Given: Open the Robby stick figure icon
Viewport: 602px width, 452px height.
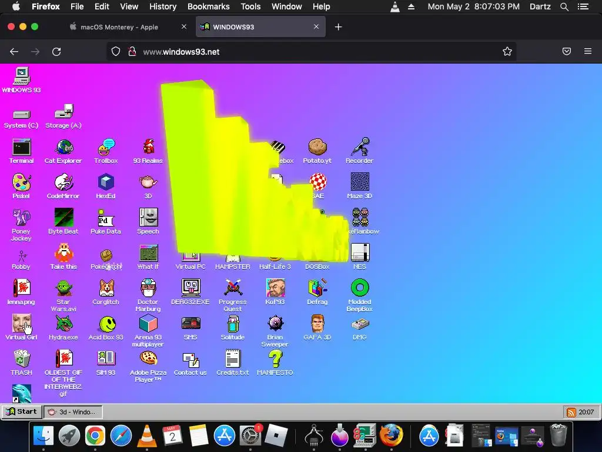Looking at the screenshot, I should pos(22,255).
